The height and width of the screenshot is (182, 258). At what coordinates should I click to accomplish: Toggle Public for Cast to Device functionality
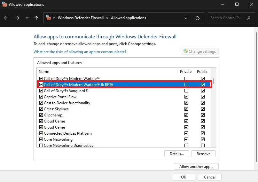203,103
